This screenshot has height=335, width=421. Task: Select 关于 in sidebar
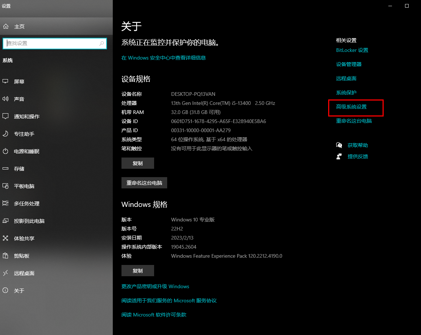(56, 290)
